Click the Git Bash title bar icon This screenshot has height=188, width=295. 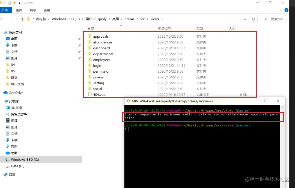(x=128, y=101)
